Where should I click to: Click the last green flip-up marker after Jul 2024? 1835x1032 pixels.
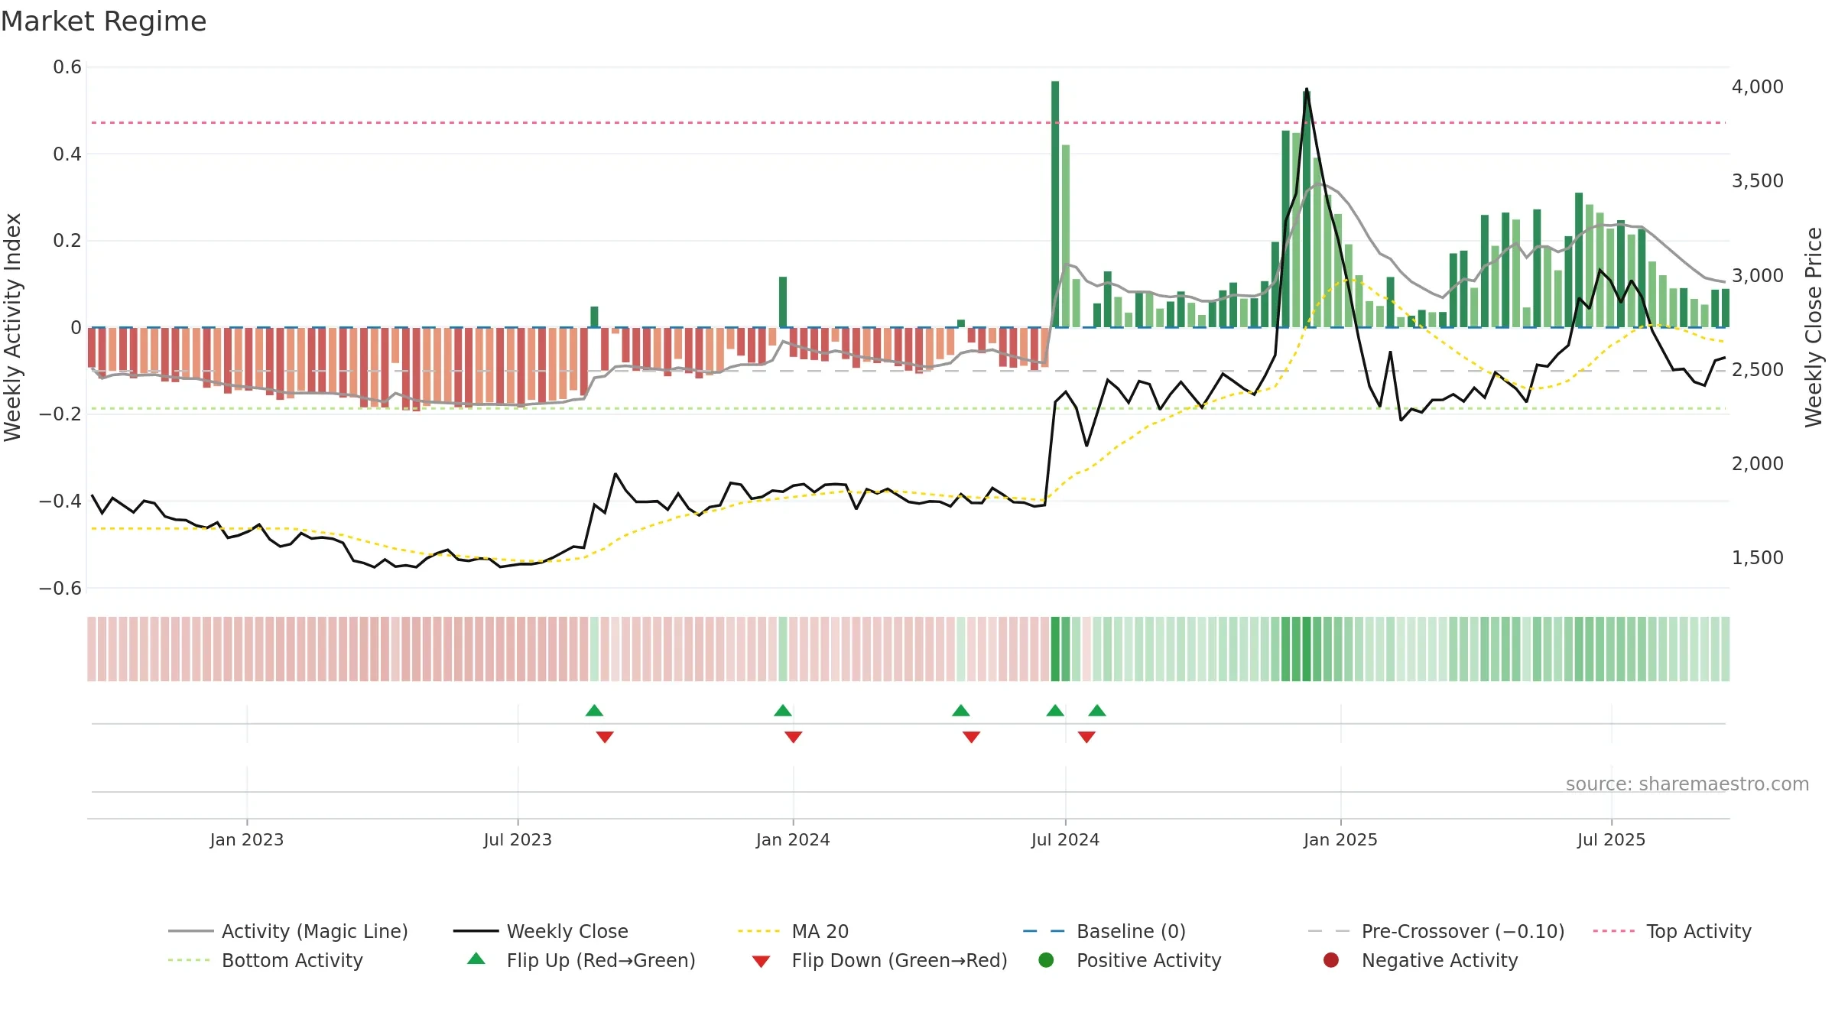1097,711
